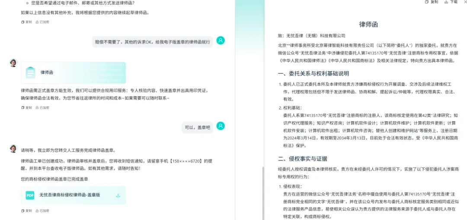Click 已加密 under the 律师函需正式盖章 message
Image resolution: width=467 pixels, height=220 pixels.
42,107
